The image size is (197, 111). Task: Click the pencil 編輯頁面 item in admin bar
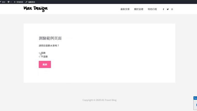pyautogui.click(x=30, y=2)
